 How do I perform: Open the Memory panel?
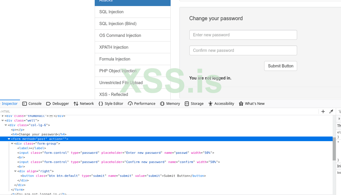pyautogui.click(x=170, y=104)
